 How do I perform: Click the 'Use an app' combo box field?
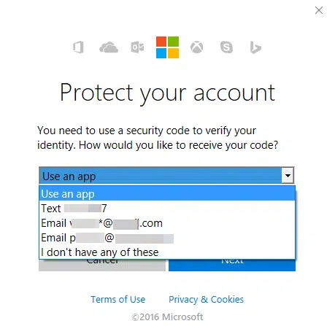click(x=166, y=176)
